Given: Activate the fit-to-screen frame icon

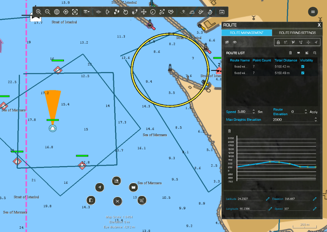Looking at the screenshot, I should tap(75, 12).
